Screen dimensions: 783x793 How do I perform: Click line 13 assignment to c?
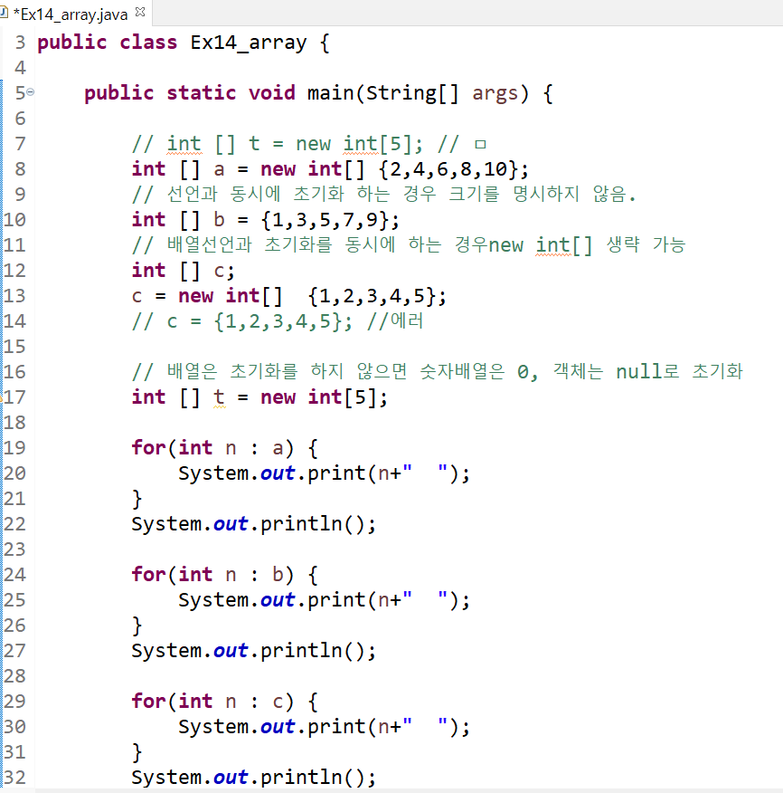tap(289, 296)
